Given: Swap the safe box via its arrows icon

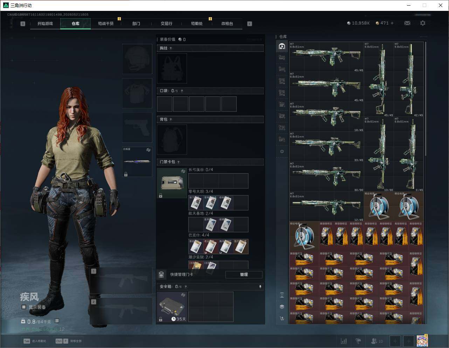Looking at the screenshot, I should point(183,295).
